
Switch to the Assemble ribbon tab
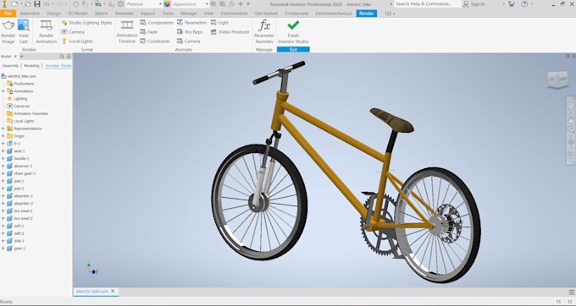(x=30, y=14)
